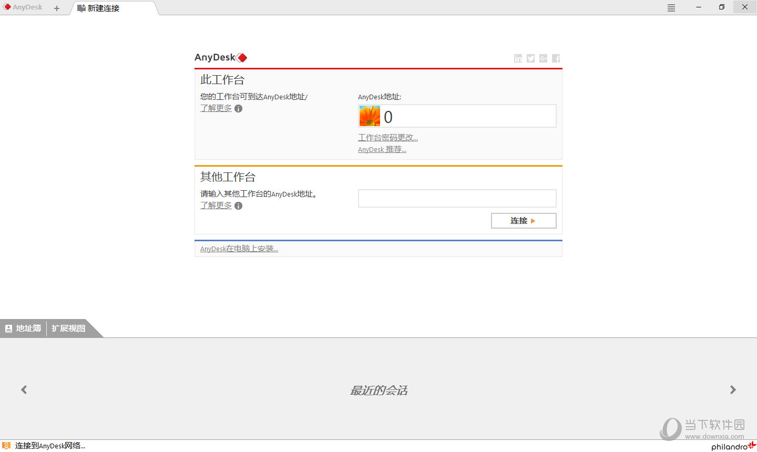Show previous recent sessions with left arrow
The height and width of the screenshot is (452, 757).
24,389
